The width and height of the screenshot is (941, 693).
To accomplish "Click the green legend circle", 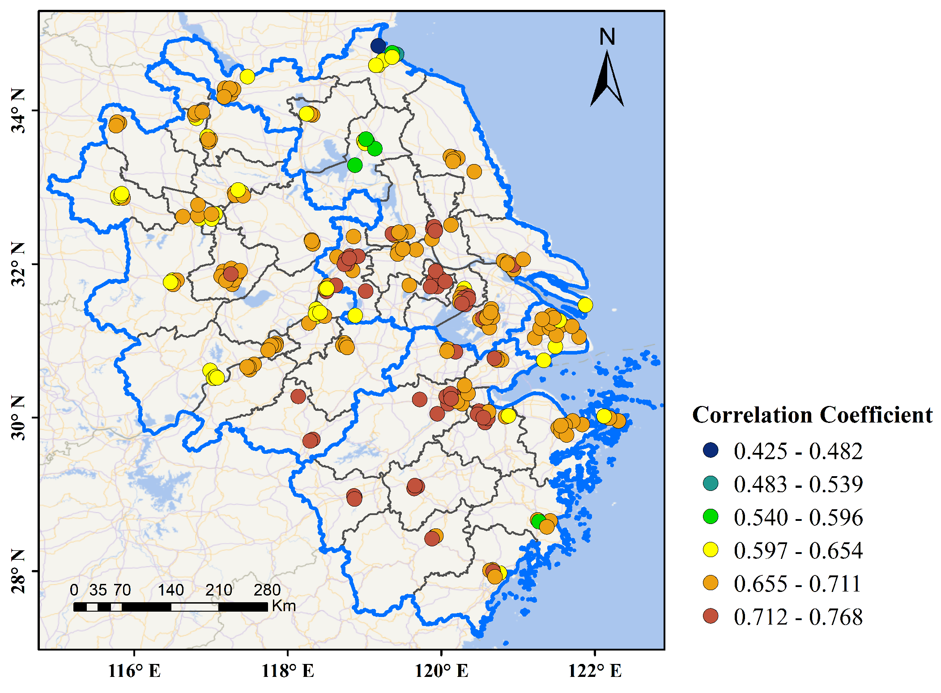I will click(711, 516).
